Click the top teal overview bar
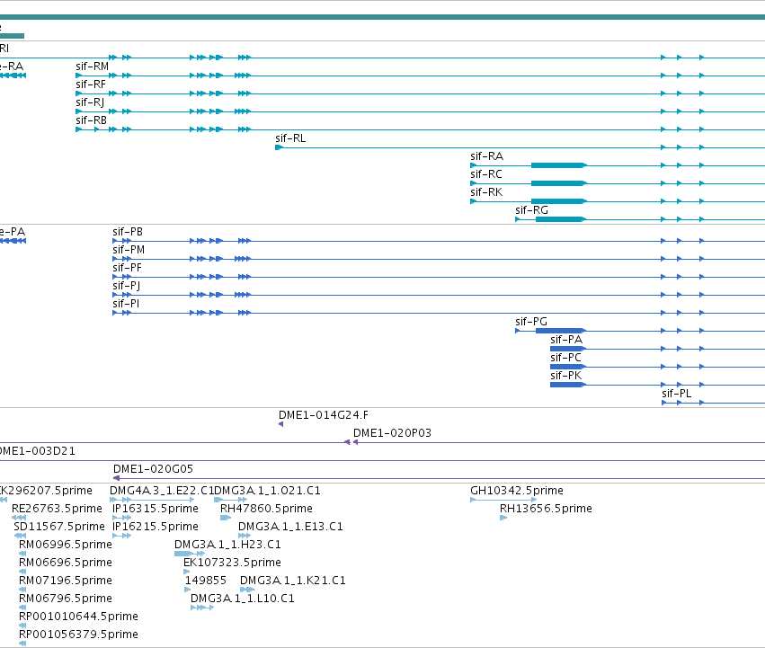 click(x=383, y=17)
